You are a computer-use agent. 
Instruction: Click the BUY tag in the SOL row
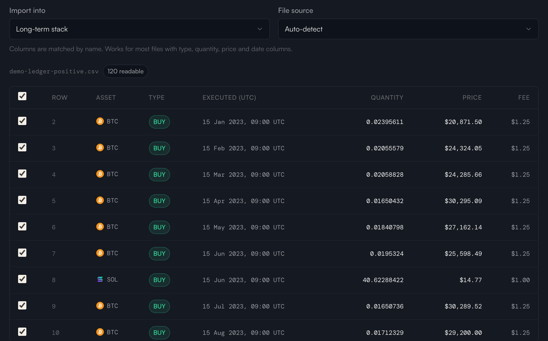[159, 280]
